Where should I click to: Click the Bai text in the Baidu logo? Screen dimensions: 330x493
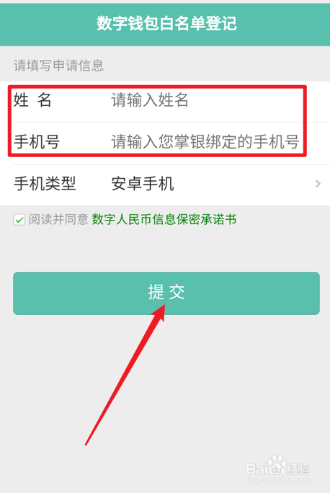[256, 469]
